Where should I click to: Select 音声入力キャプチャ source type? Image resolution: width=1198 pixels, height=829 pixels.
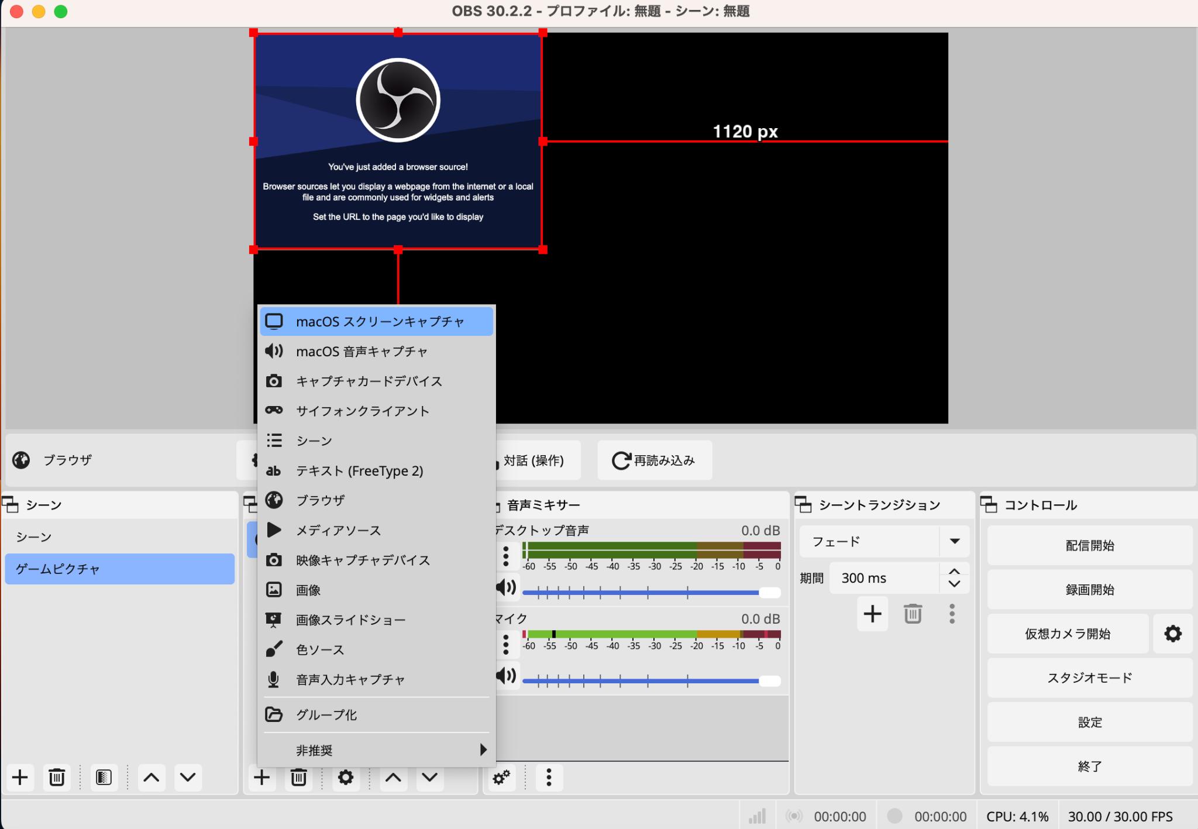pyautogui.click(x=377, y=680)
